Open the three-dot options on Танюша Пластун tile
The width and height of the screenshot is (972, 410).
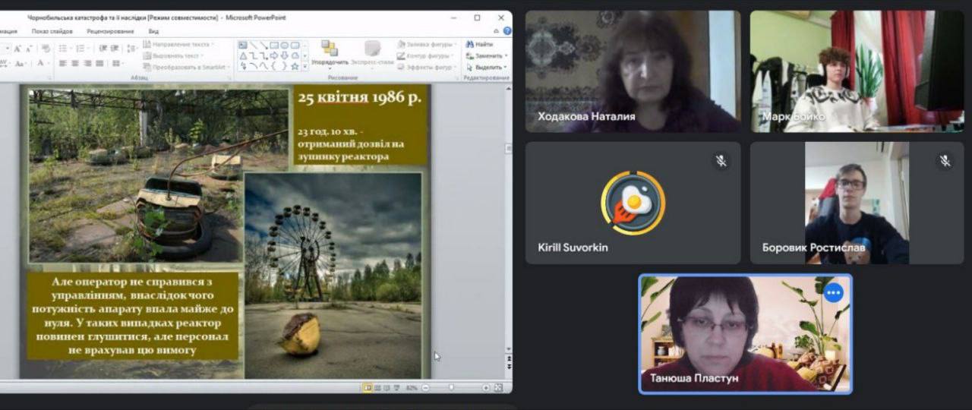pos(834,292)
